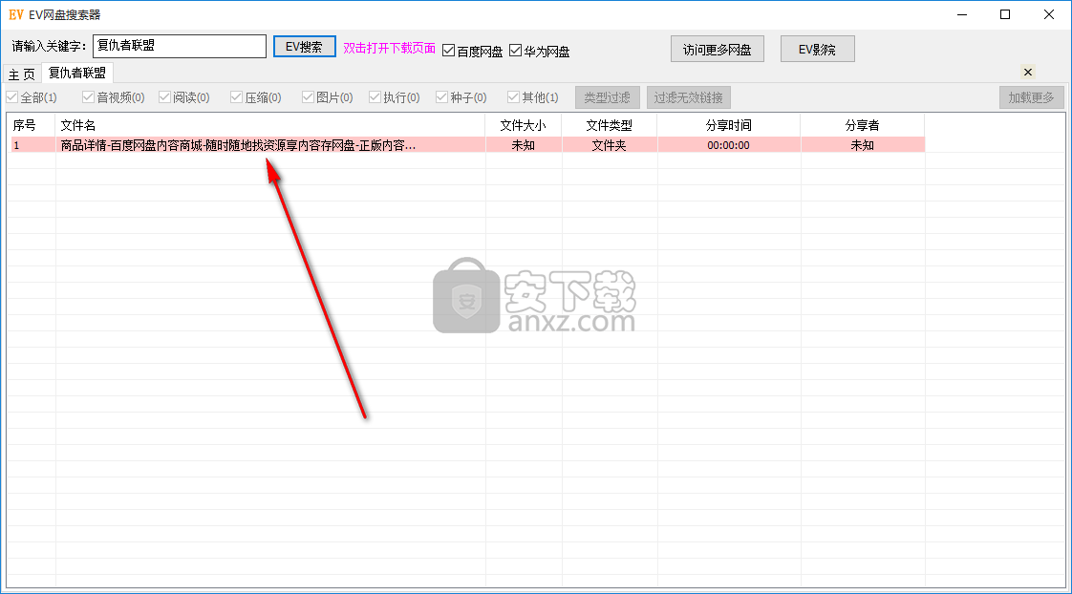Close the EV网盘搜索器 window
This screenshot has width=1072, height=594.
coord(1049,14)
